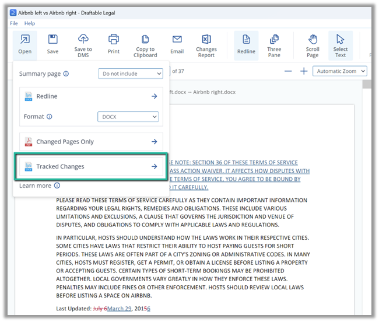This screenshot has height=322, width=379.
Task: Activate the Select Text cursor tool
Action: 341,45
